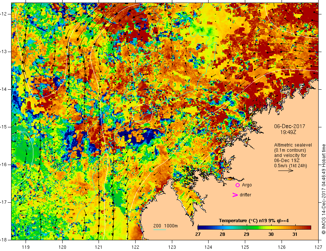Click the '06-Dec 19Z' caption line
The height and width of the screenshot is (251, 326).
[x=287, y=161]
